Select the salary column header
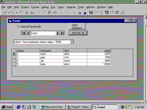147x110 pixels. [99, 51]
